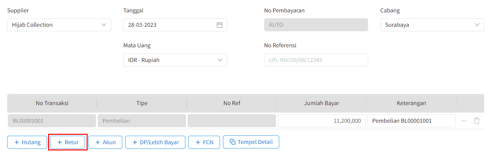The image size is (492, 155).
Task: Click the No Transaksi column header
Action: click(52, 103)
